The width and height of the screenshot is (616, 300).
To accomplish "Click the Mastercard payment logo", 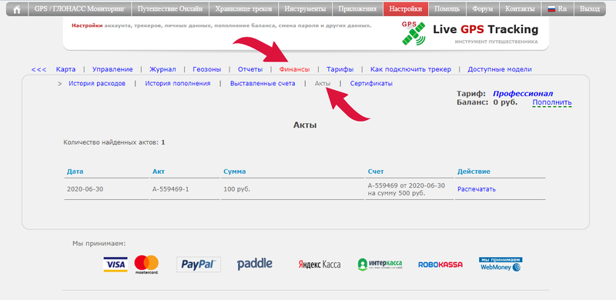I will [146, 265].
